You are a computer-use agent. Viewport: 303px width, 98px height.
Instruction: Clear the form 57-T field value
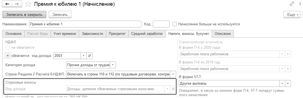coord(288,83)
